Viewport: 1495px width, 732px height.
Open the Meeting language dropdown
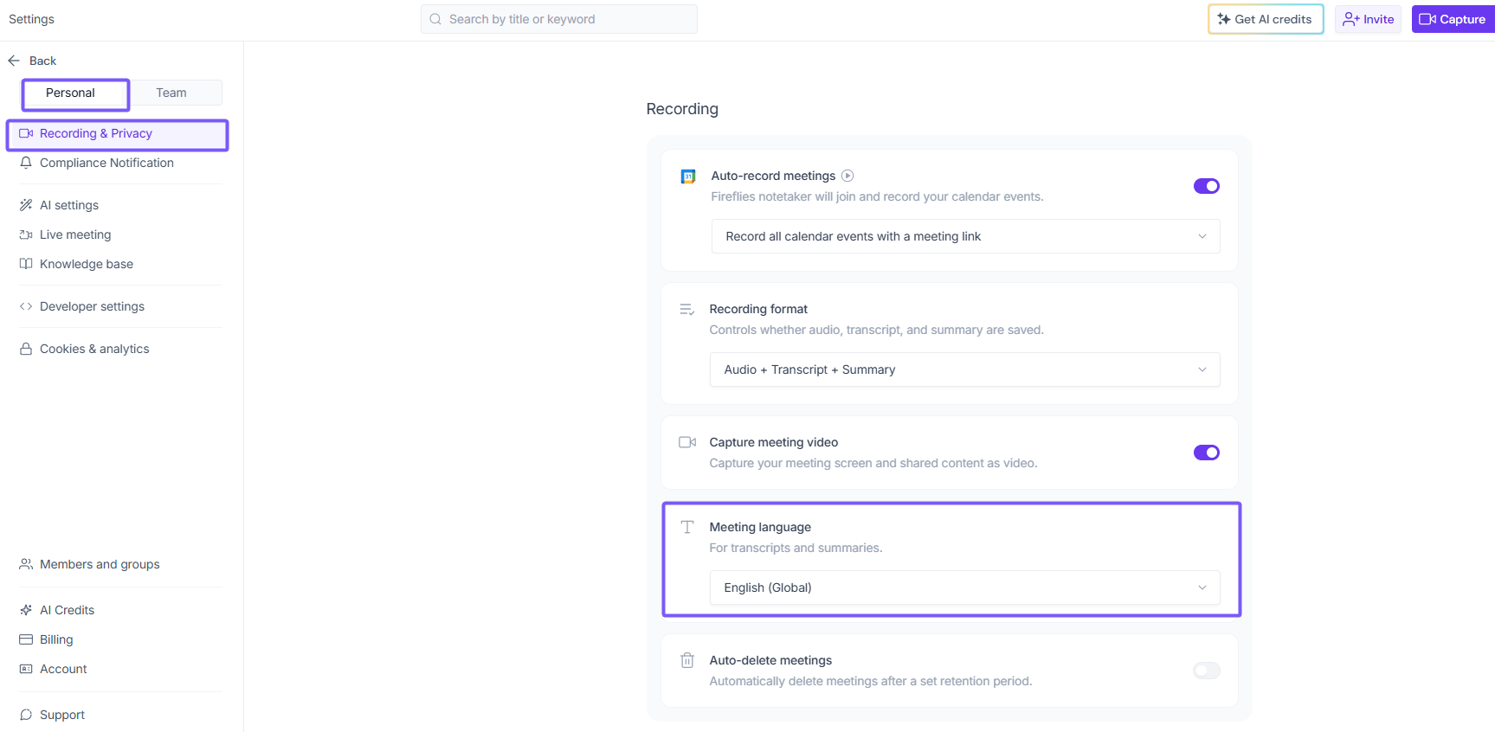[964, 588]
